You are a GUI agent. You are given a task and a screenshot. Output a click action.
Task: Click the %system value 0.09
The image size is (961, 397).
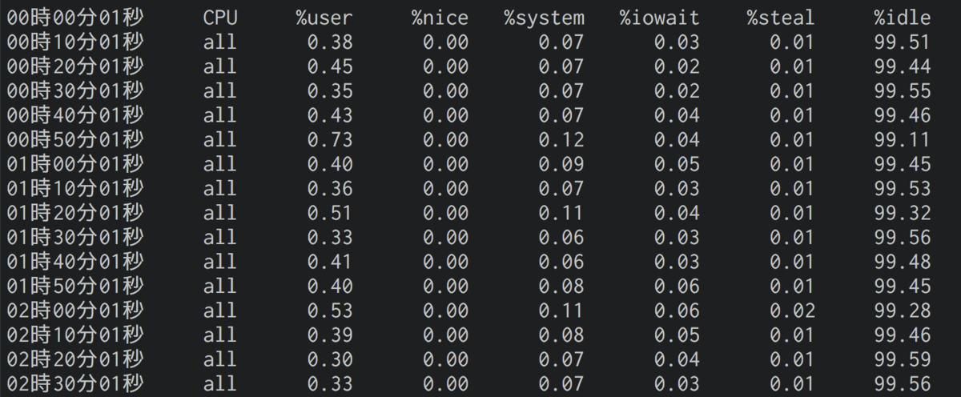click(561, 165)
